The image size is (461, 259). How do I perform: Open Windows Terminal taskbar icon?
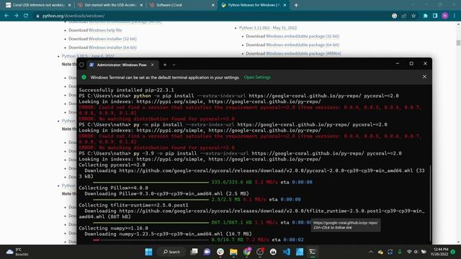(313, 252)
